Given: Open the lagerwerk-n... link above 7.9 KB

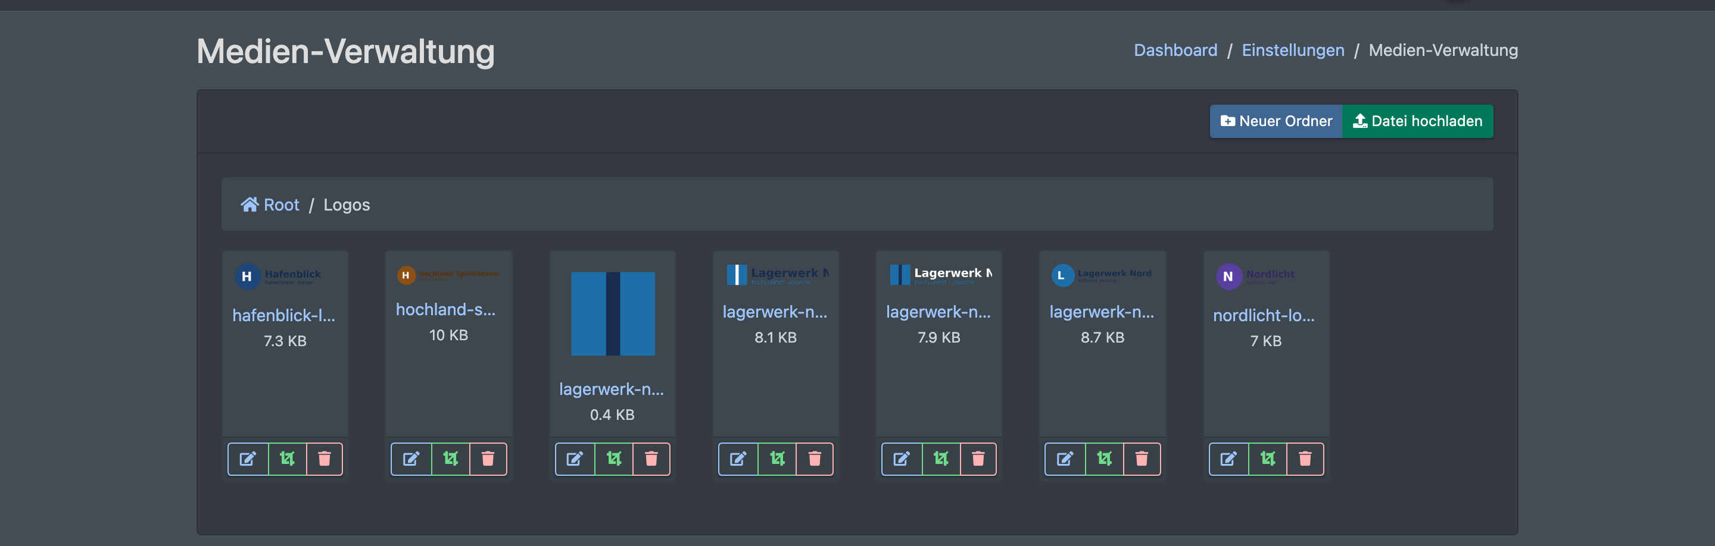Looking at the screenshot, I should click(938, 312).
